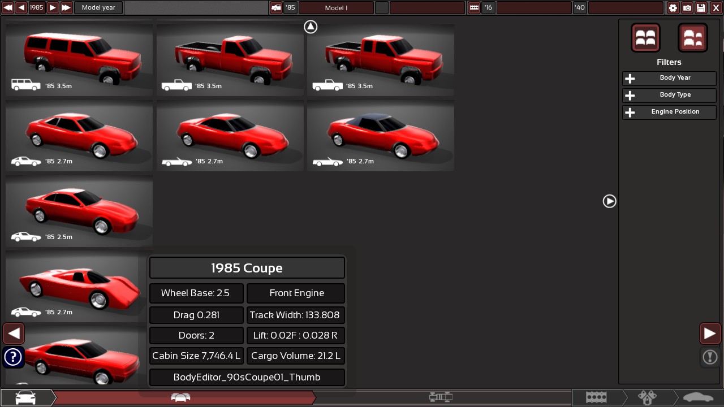
Task: Click the round play arrow beside Filters panel
Action: point(609,201)
